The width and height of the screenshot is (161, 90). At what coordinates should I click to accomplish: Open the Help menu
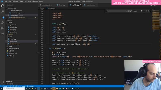[x=41, y=1]
